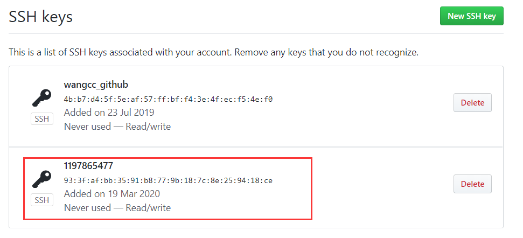
Task: Click the divider between the two key rows
Action: [x=256, y=147]
